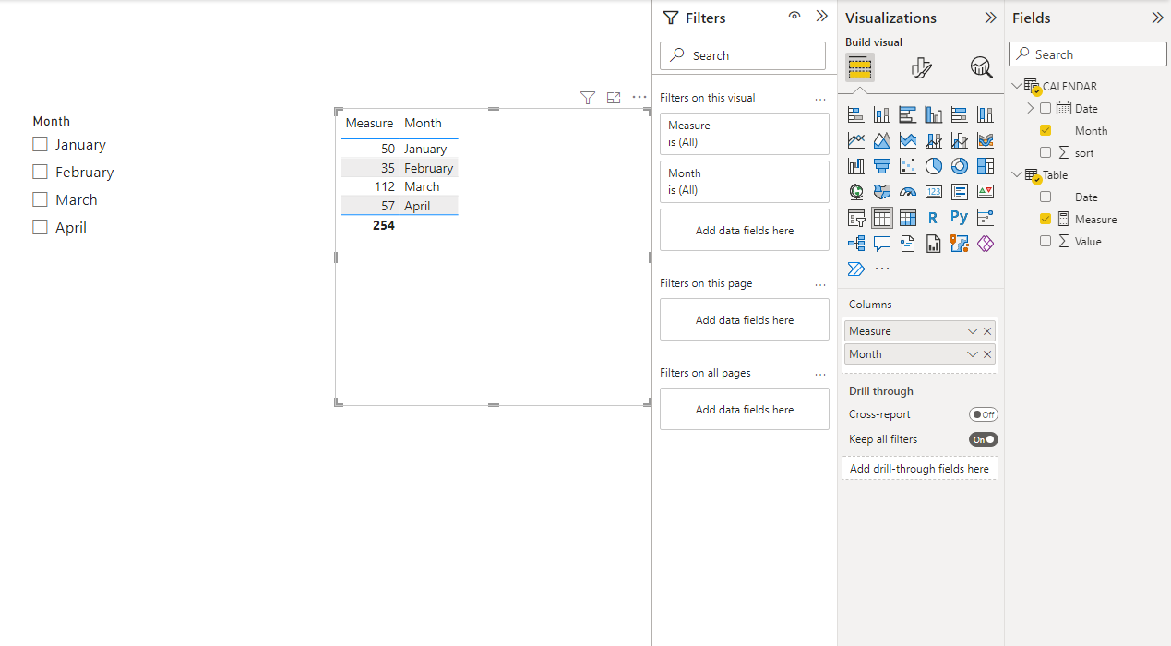Select the KPI visual
The image size is (1171, 646).
tap(986, 192)
